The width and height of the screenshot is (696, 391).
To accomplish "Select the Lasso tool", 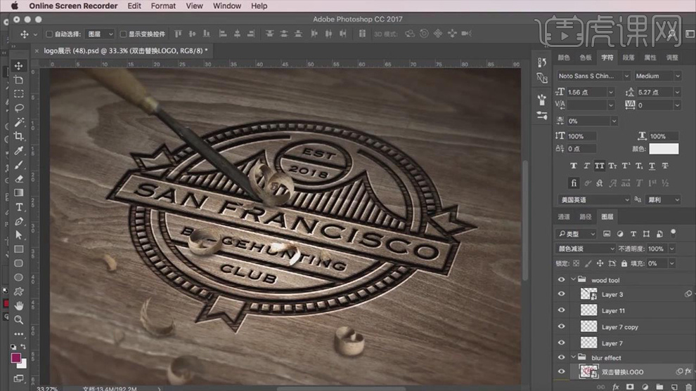I will pyautogui.click(x=19, y=108).
